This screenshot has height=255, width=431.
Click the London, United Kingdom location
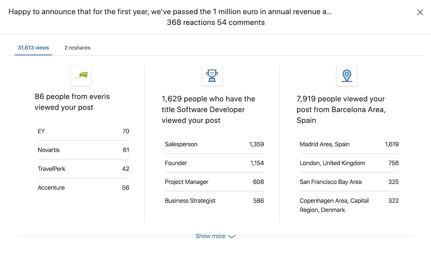349,163
